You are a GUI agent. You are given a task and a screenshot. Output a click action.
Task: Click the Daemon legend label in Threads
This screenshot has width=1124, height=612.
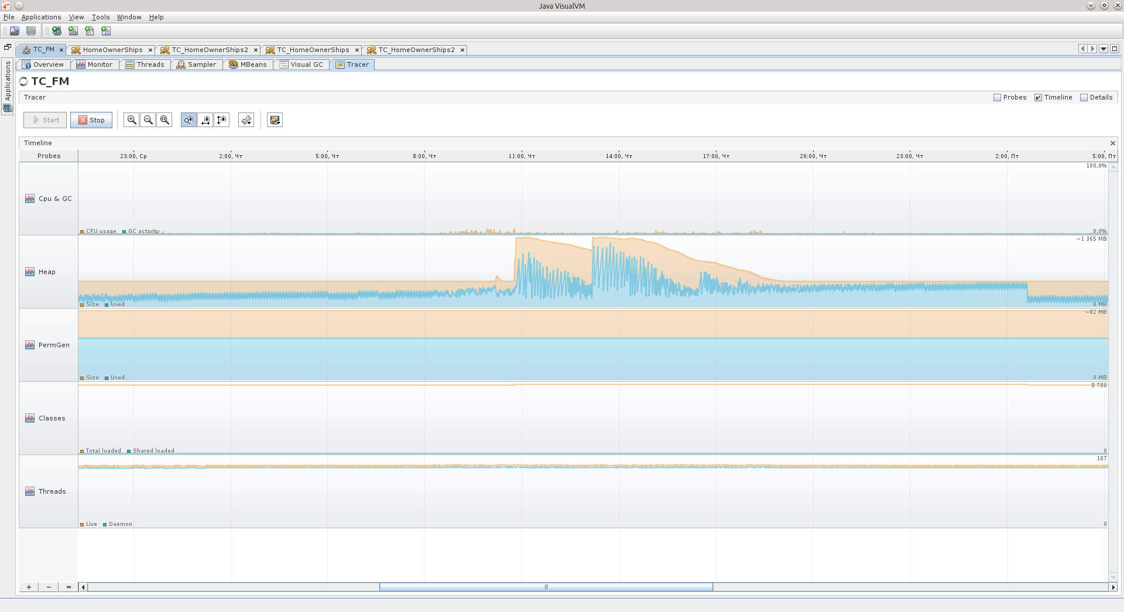[120, 524]
